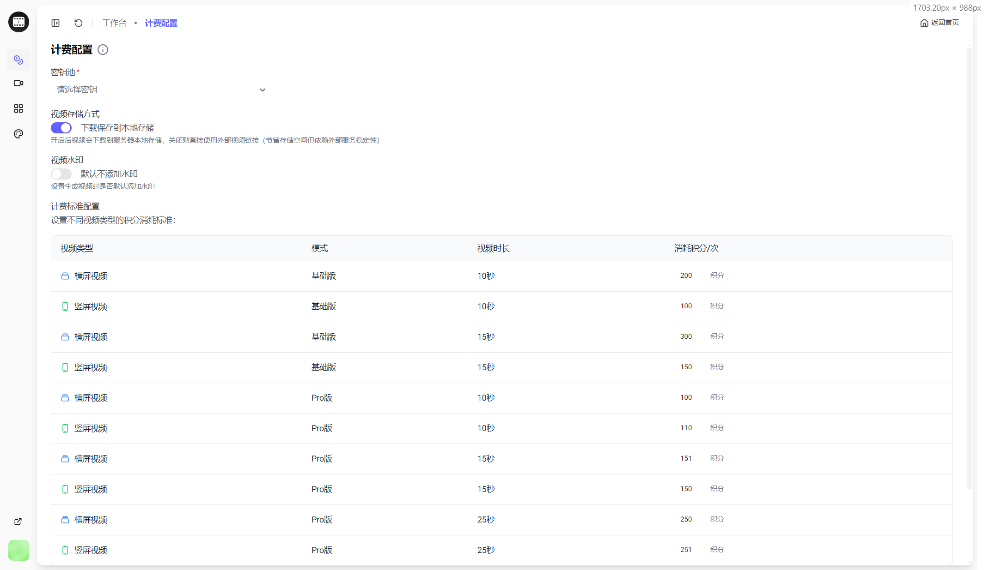The width and height of the screenshot is (984, 570).
Task: Open the billing coins sidebar icon
Action: (x=18, y=60)
